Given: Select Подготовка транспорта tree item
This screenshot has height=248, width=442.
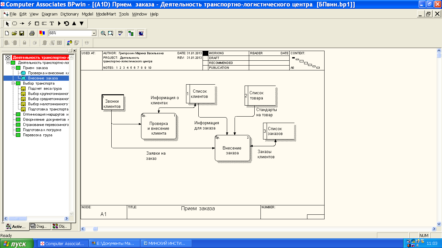Looking at the screenshot, I should 48,109.
